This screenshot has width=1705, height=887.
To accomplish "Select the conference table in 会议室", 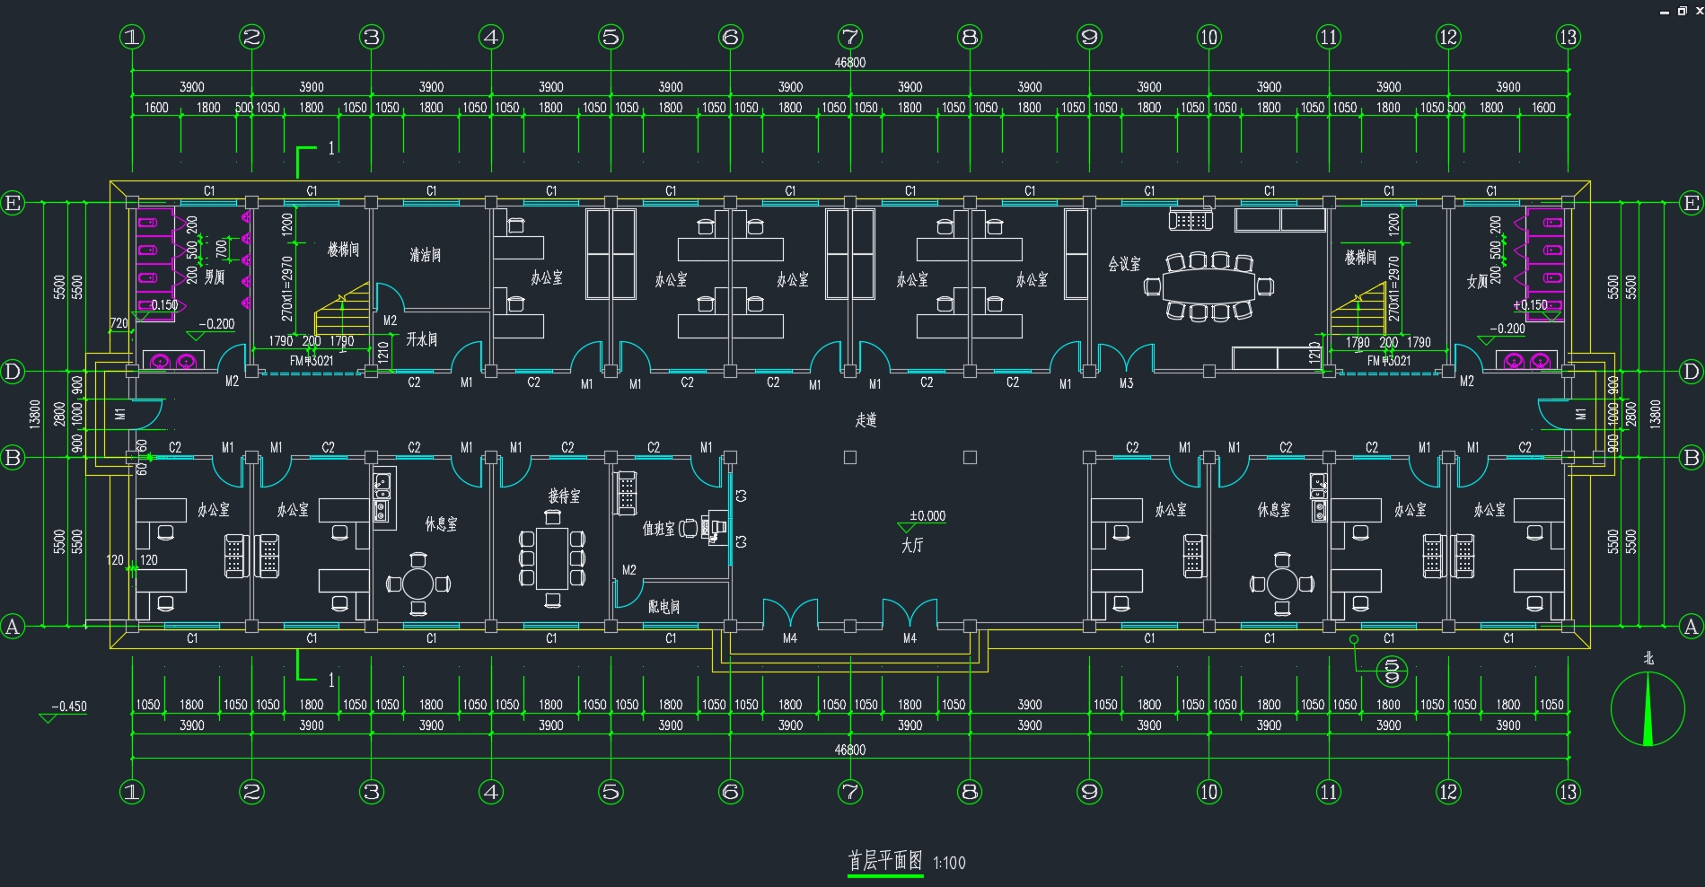I will pos(1208,286).
